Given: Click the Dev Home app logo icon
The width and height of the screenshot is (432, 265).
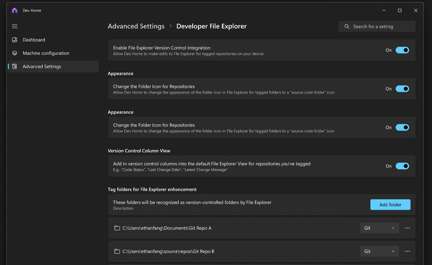Looking at the screenshot, I should (x=15, y=11).
